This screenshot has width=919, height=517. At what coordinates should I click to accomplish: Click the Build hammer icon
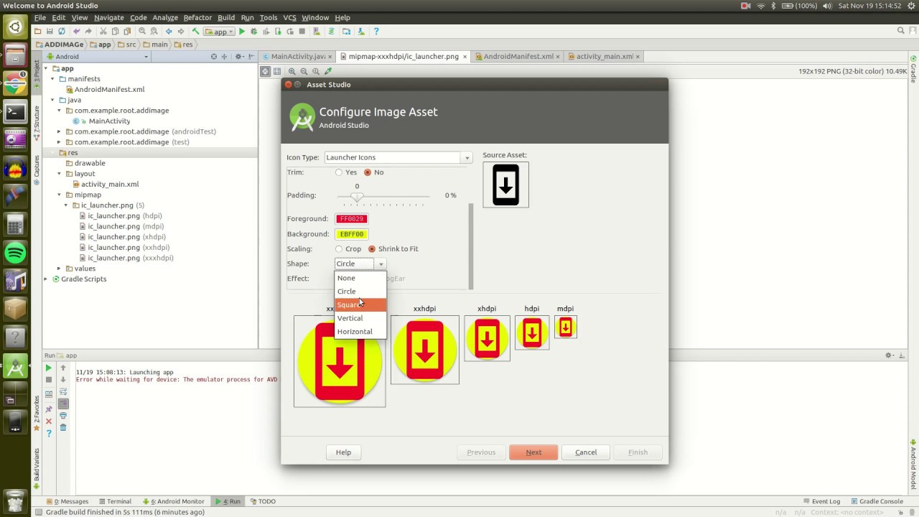[x=196, y=31]
